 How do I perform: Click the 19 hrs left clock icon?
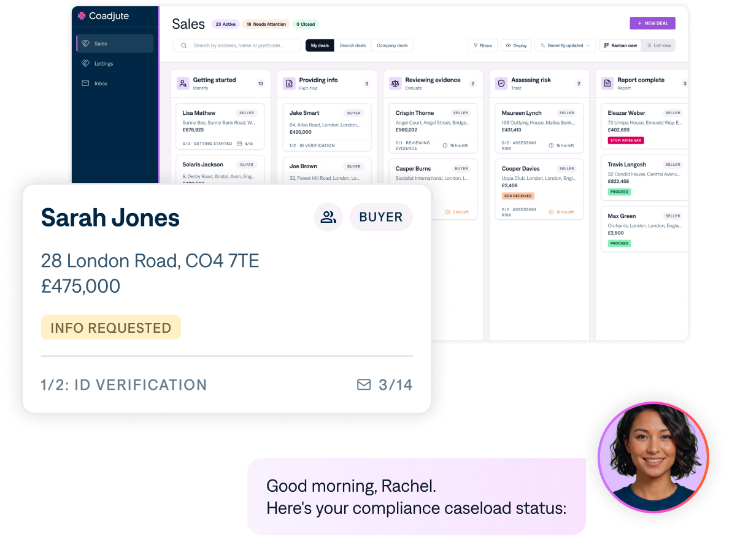tap(551, 212)
